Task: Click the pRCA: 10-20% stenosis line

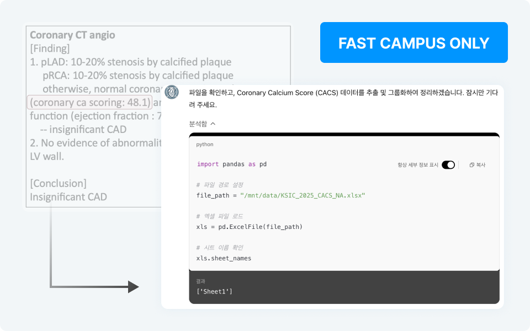Action: [138, 76]
